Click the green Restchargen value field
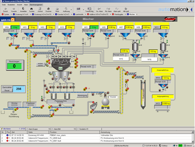195x147 pixels. pos(14,66)
